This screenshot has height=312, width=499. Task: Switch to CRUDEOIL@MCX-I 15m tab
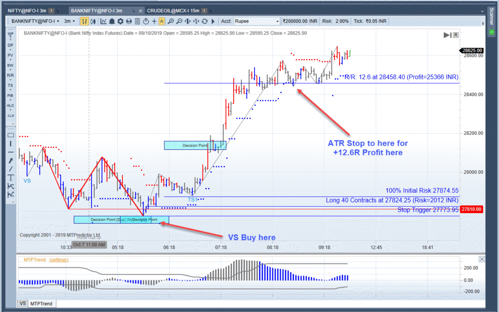click(x=173, y=11)
